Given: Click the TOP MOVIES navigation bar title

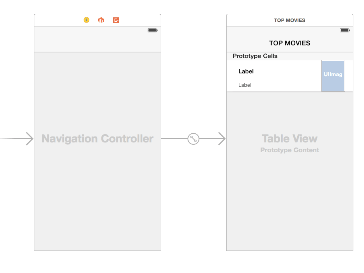Looking at the screenshot, I should [x=289, y=43].
